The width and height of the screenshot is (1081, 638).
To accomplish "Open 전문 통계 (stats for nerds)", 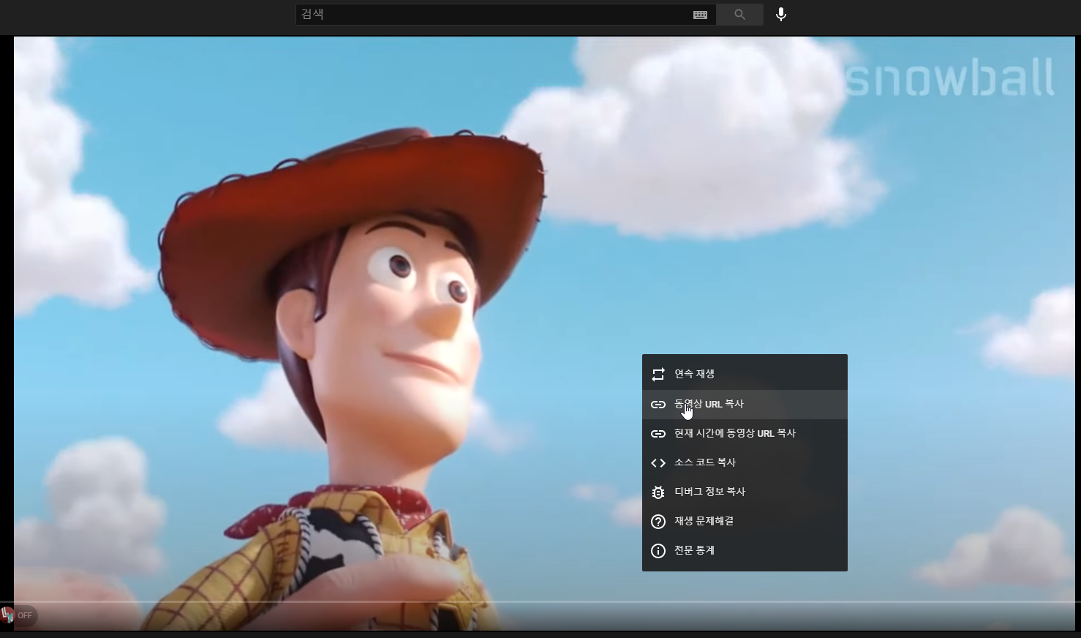I will [x=745, y=550].
